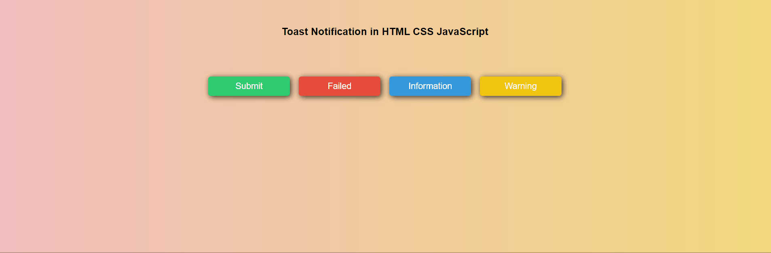The height and width of the screenshot is (253, 771).
Task: Click the second button from the left
Action: pos(339,86)
